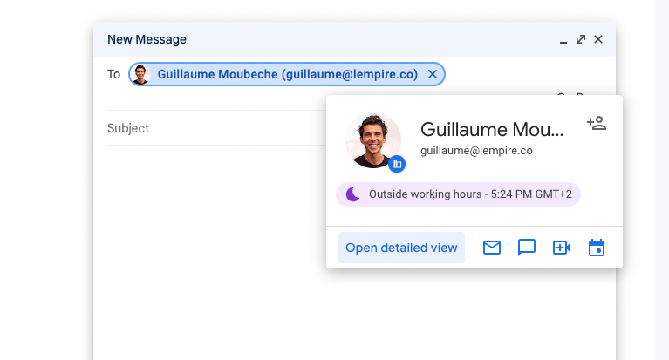
Task: Close the New Message window
Action: [598, 39]
